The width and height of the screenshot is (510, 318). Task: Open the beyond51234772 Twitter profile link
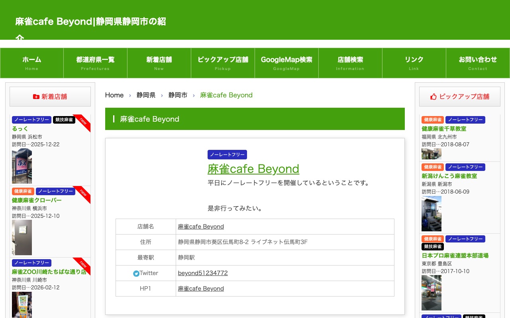pos(203,273)
